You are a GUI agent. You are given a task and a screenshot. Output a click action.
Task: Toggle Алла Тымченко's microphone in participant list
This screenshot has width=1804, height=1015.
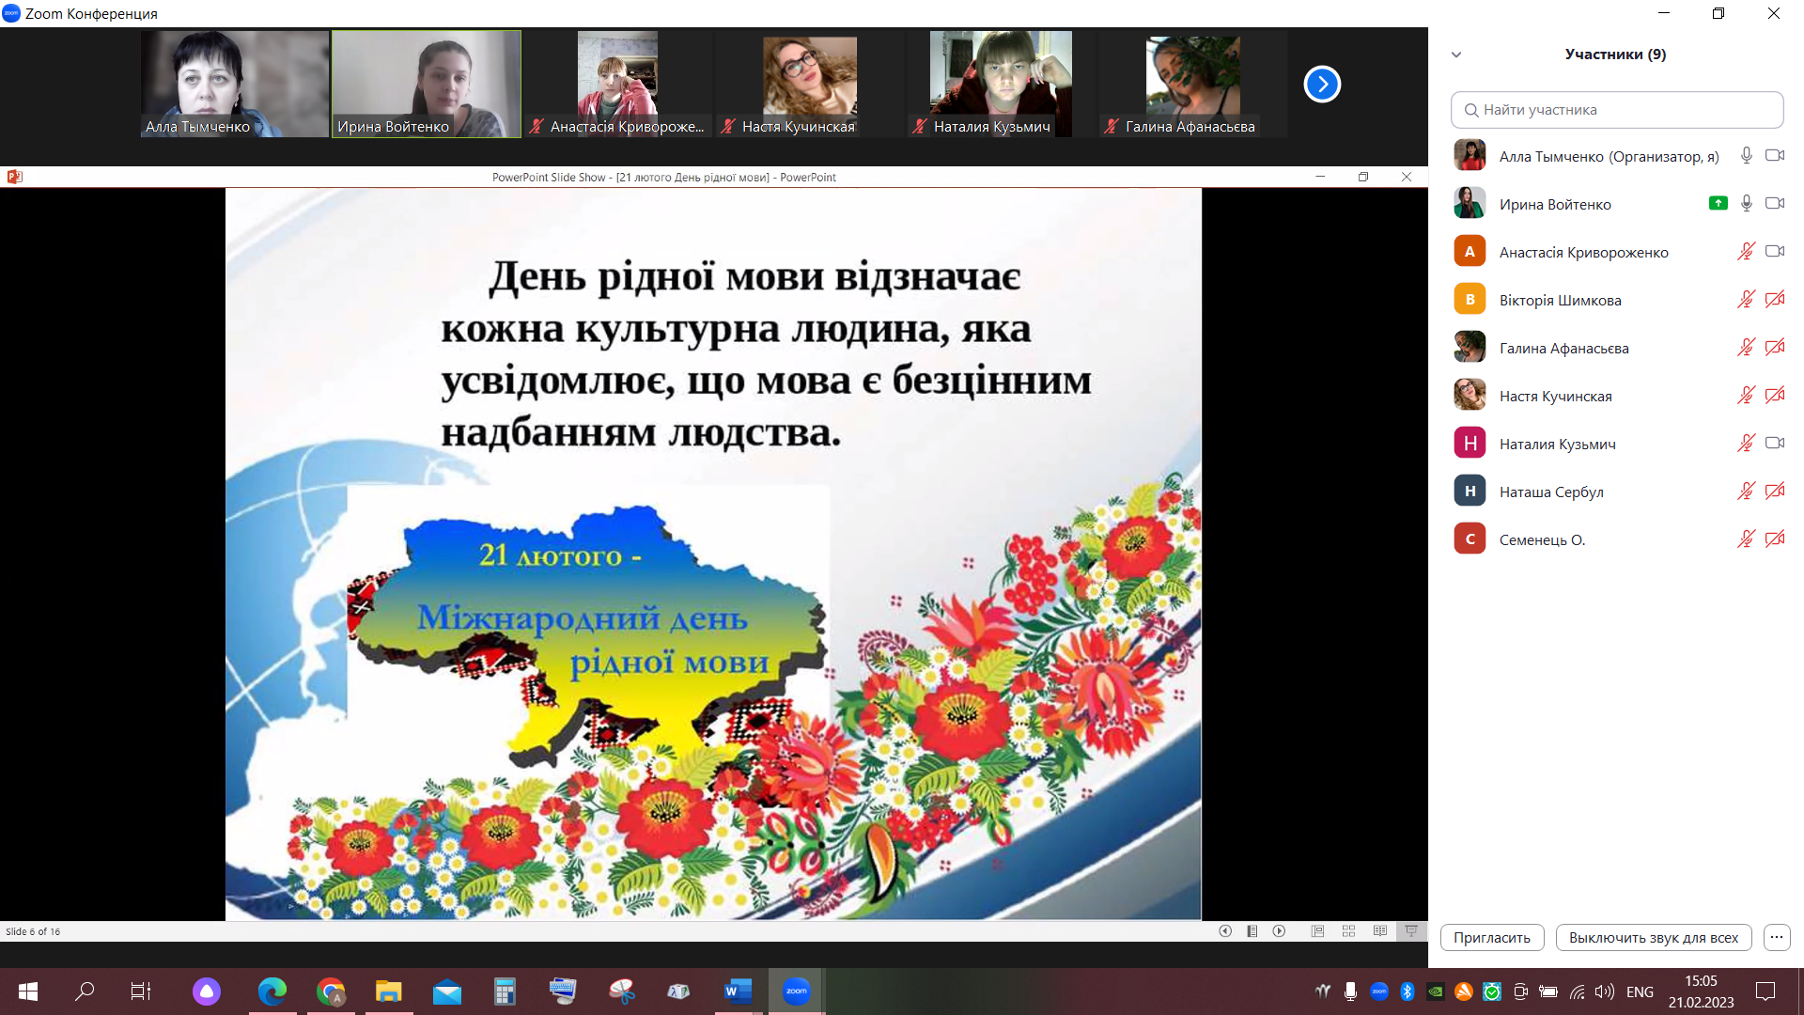(x=1746, y=156)
